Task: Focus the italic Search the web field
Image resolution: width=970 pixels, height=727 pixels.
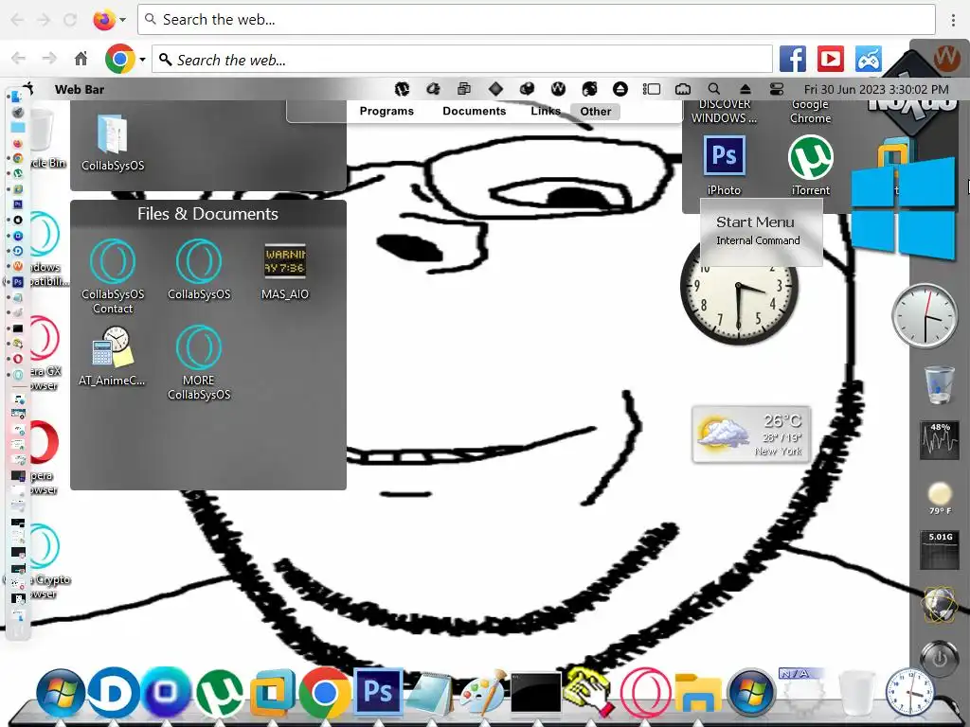Action: 462,60
